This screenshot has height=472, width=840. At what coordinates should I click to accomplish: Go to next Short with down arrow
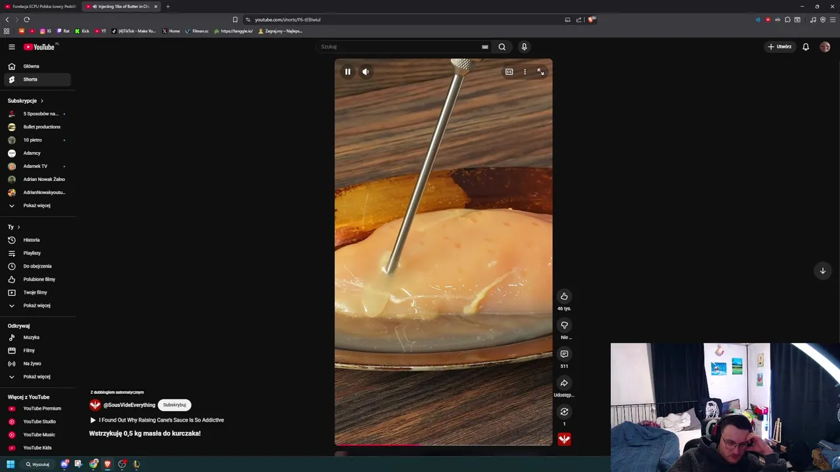pos(823,271)
